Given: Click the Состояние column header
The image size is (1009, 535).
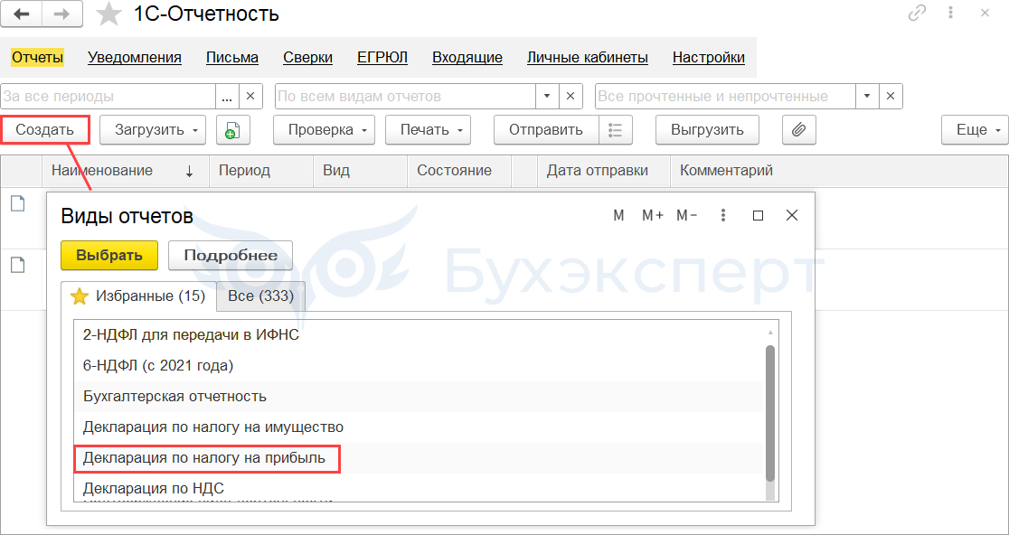Looking at the screenshot, I should (x=458, y=171).
